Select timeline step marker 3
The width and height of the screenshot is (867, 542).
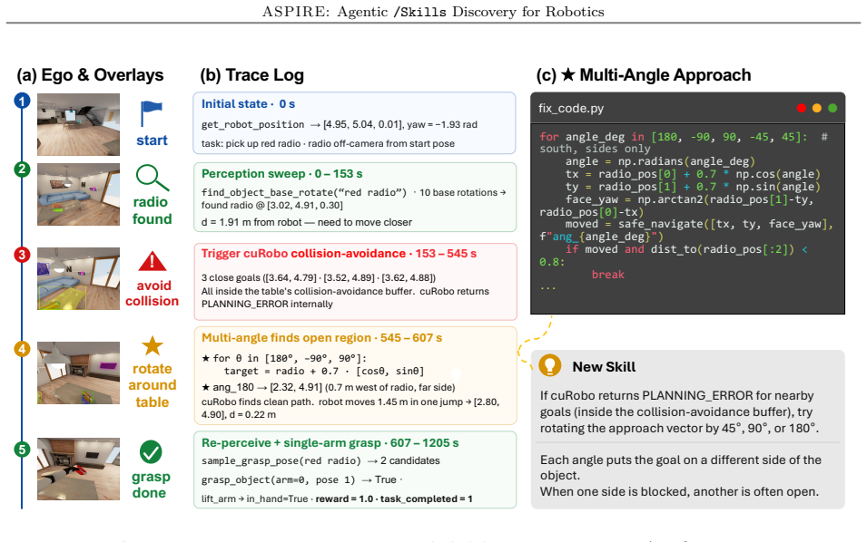point(22,255)
